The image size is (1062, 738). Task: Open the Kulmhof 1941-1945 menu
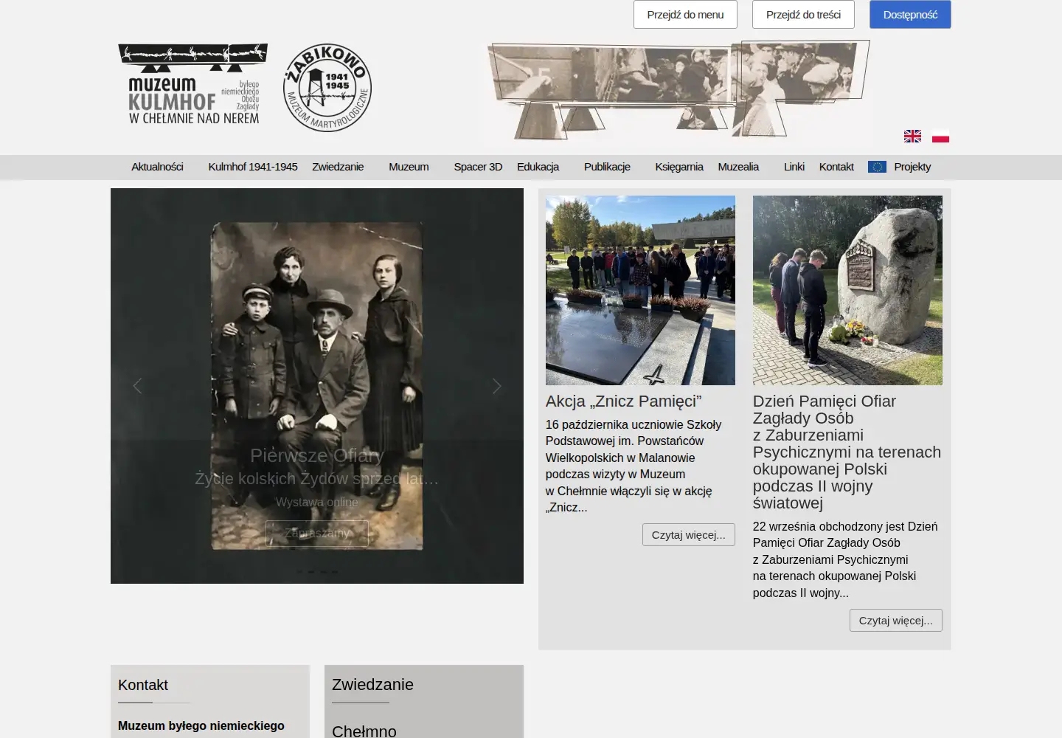coord(253,167)
